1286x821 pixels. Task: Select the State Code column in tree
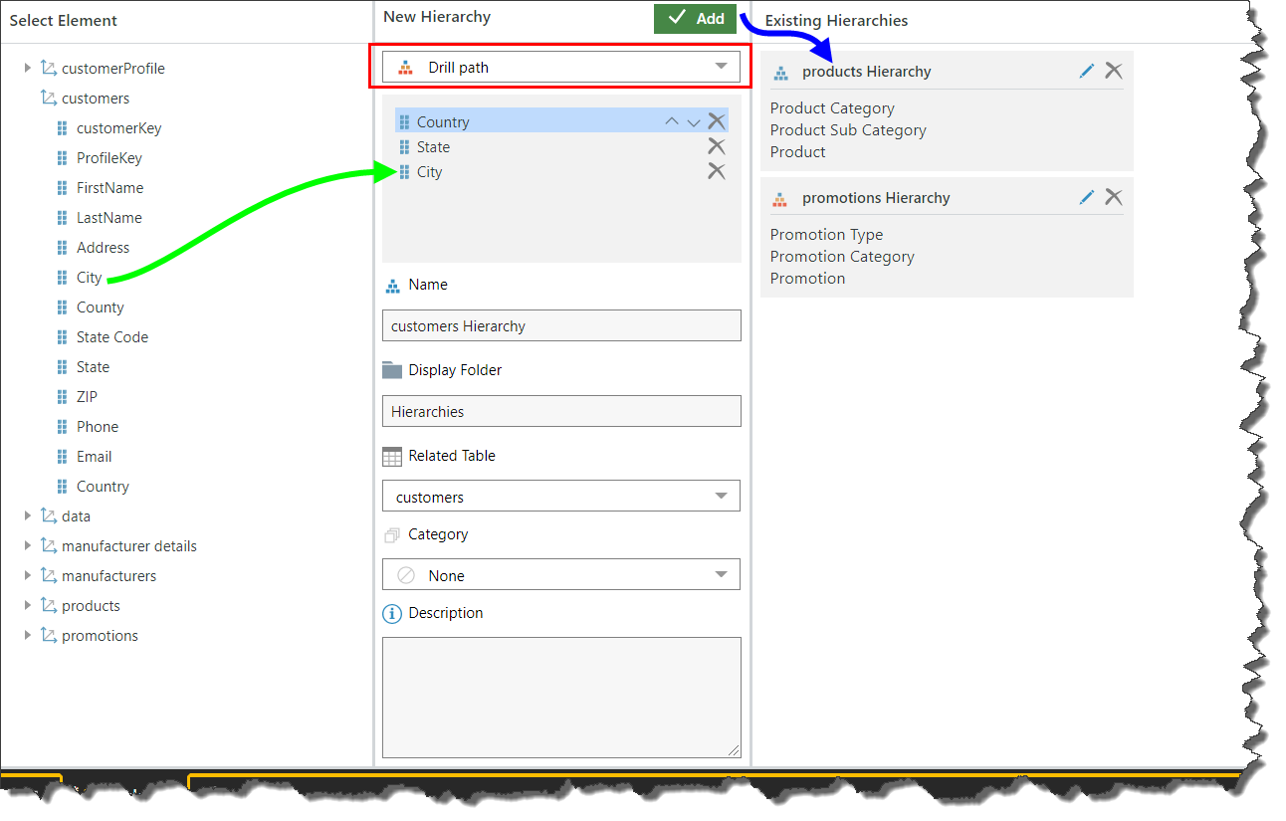[111, 337]
